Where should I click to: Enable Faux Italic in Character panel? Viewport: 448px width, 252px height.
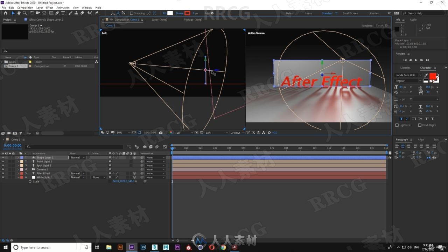point(407,119)
